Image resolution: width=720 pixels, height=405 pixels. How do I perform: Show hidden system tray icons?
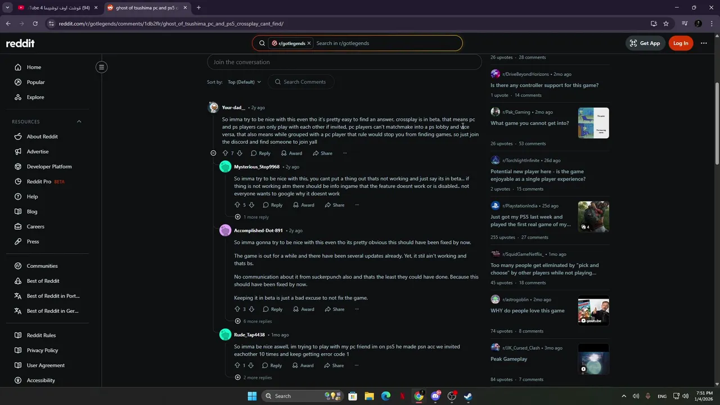pyautogui.click(x=623, y=396)
